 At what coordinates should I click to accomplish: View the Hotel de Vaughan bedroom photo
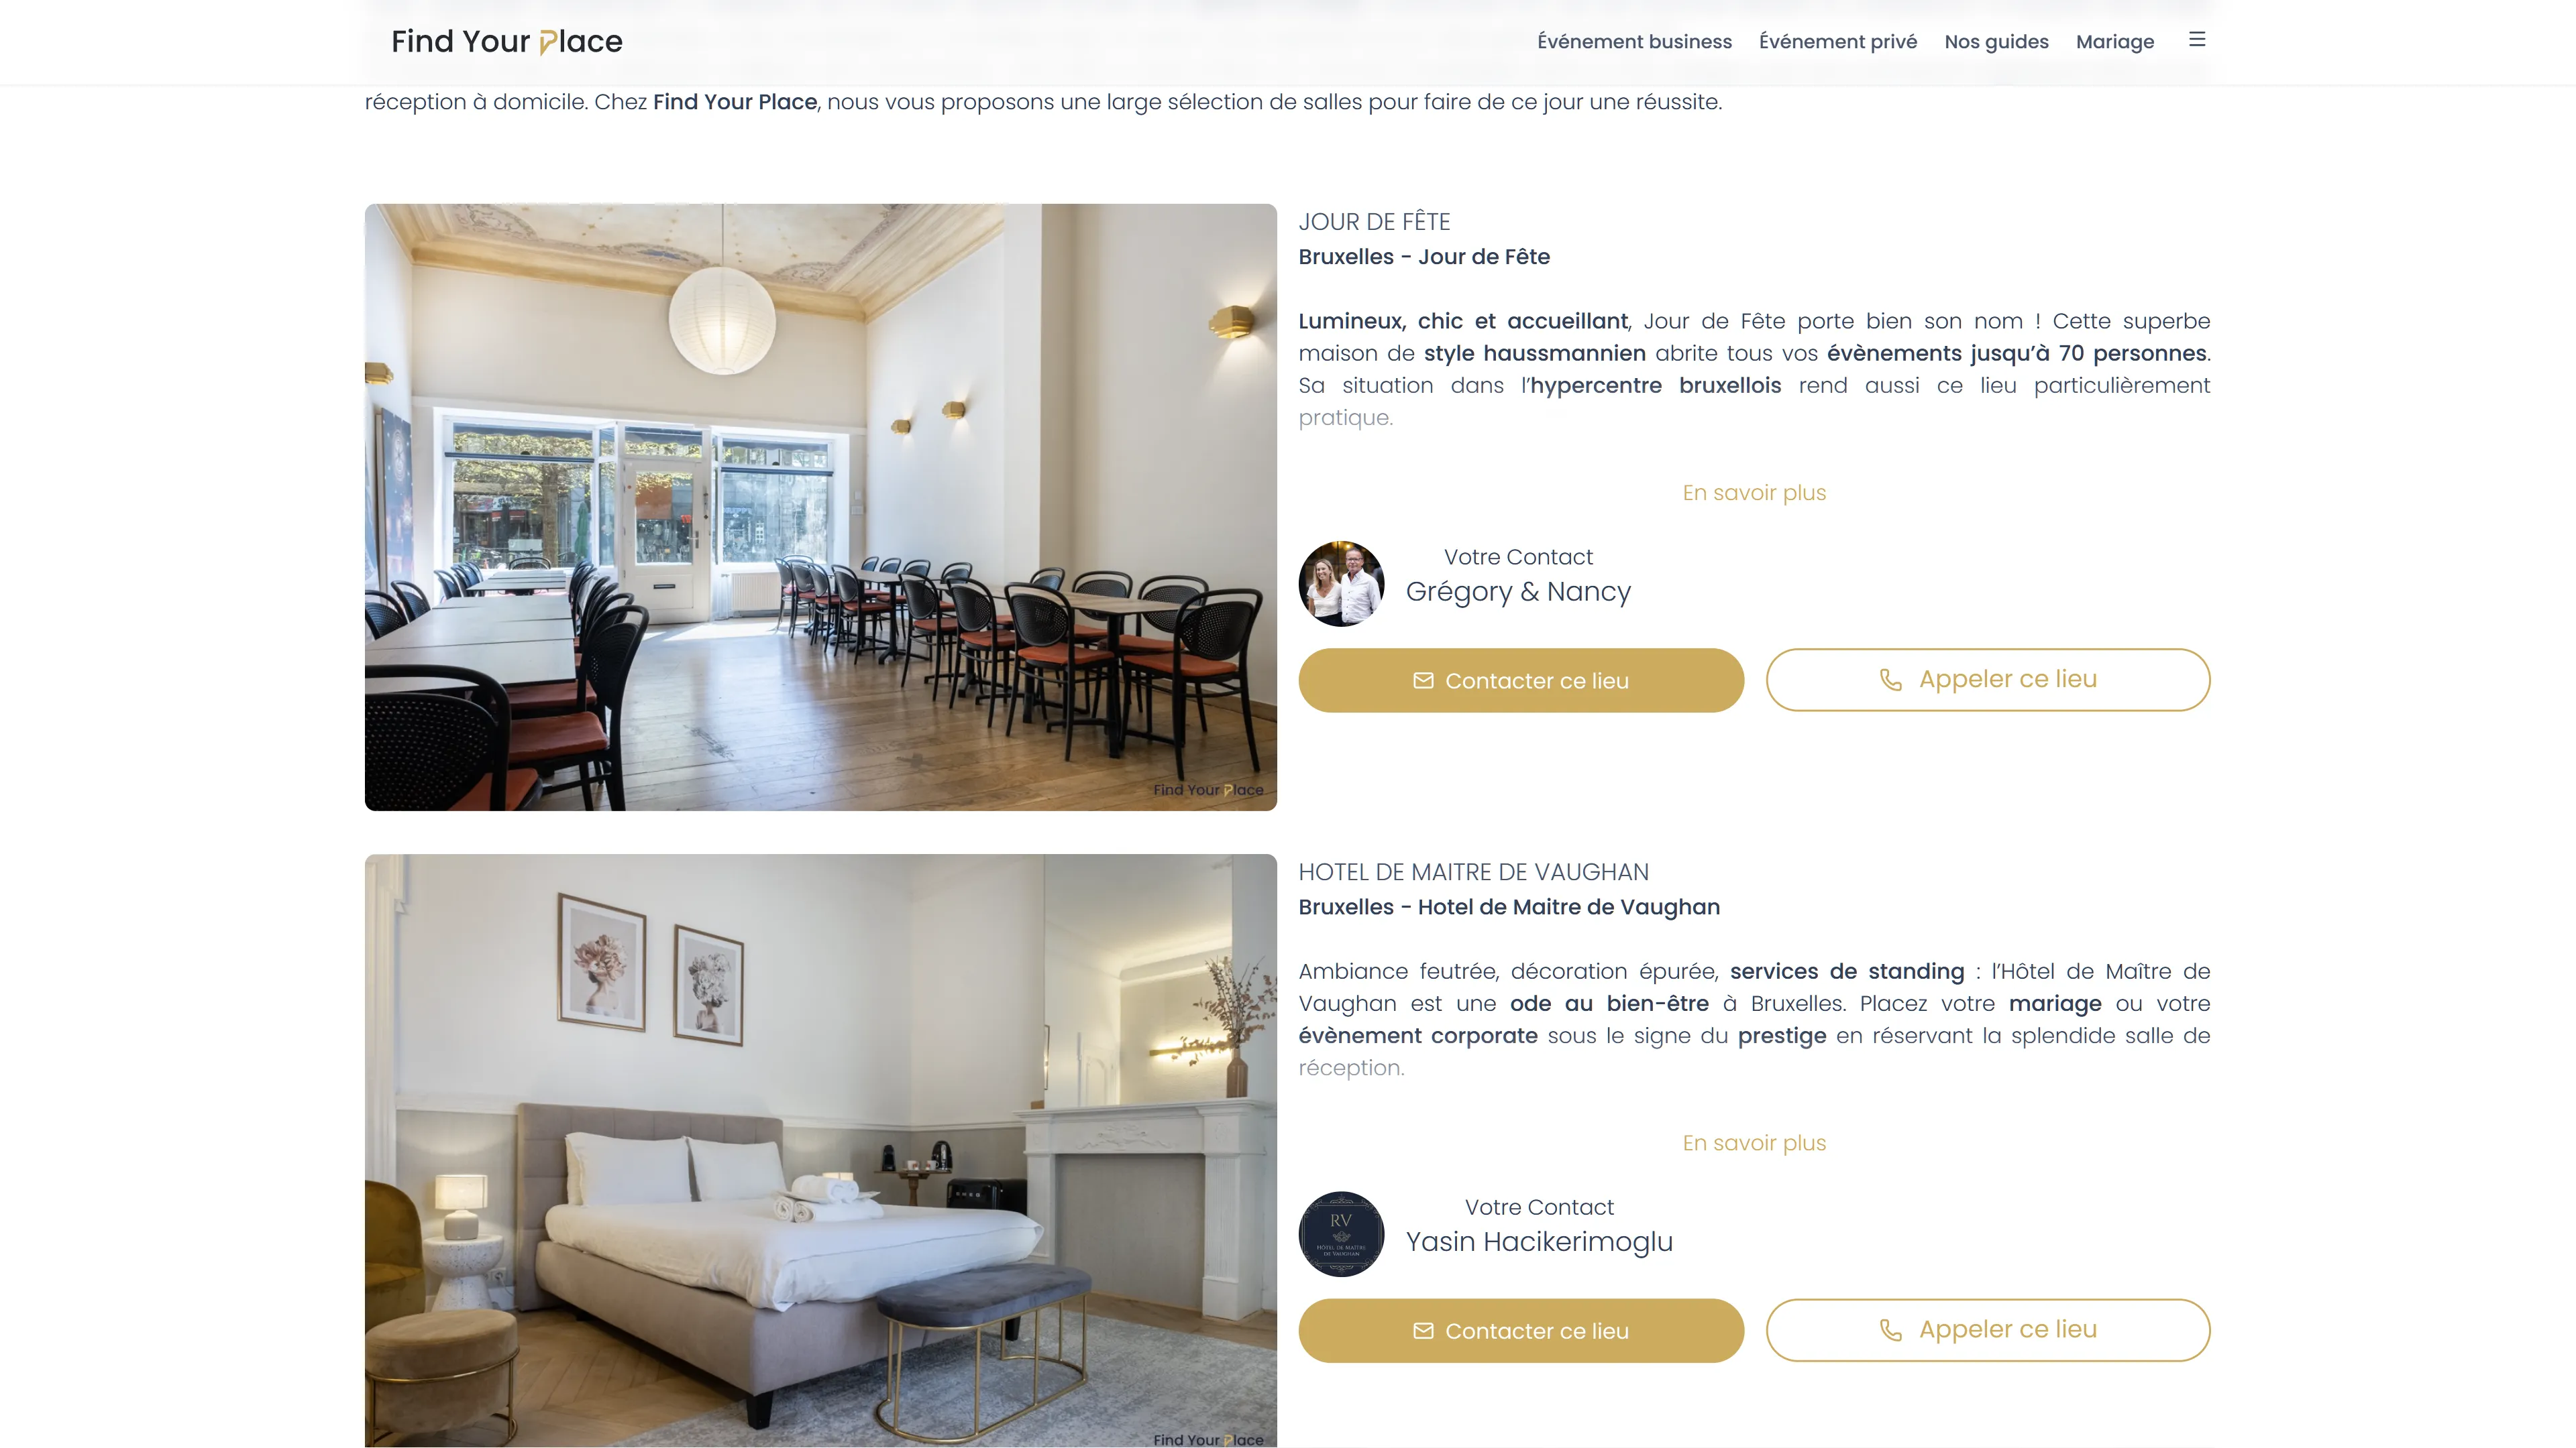820,1150
